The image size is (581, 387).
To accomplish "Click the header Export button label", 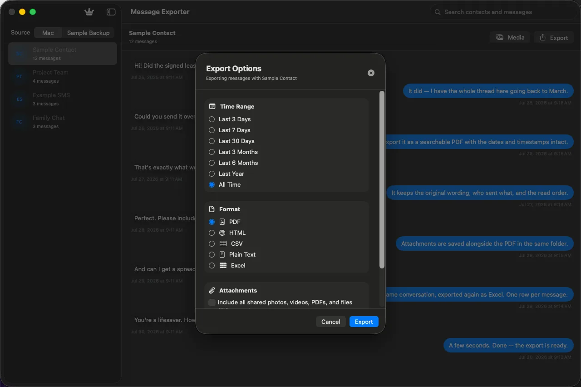I will coord(559,38).
